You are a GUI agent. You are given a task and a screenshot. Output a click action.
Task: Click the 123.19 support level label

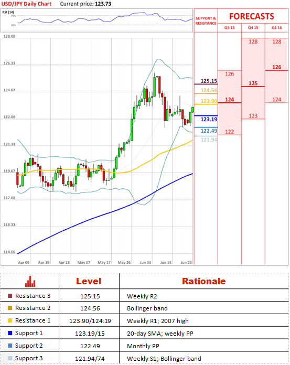pyautogui.click(x=209, y=120)
